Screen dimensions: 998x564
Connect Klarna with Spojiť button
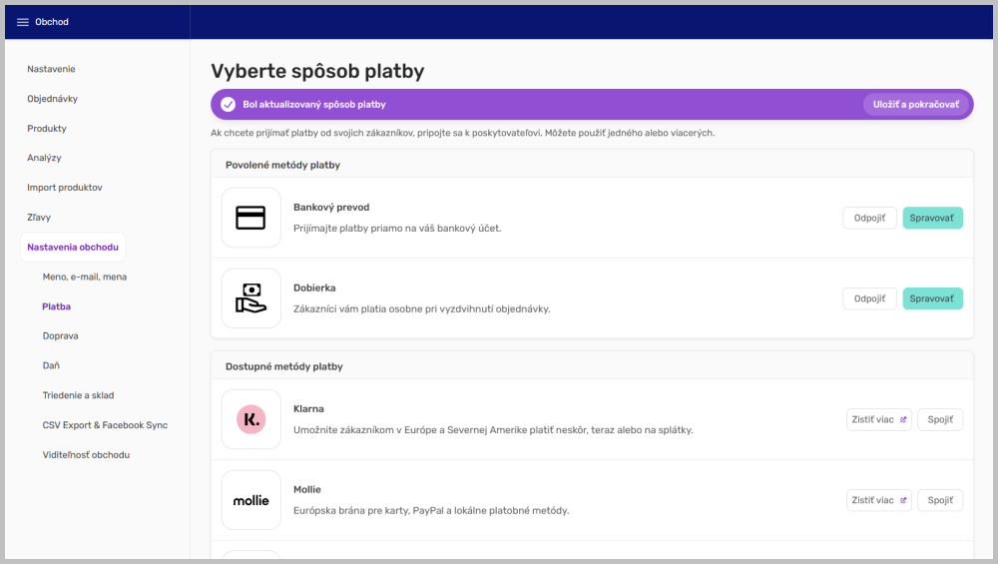(939, 419)
